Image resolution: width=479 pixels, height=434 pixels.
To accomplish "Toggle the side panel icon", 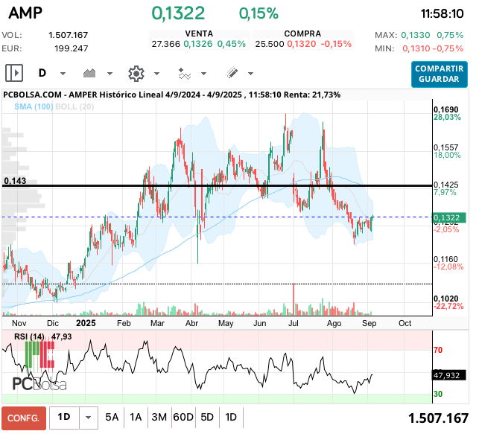I will [14, 73].
